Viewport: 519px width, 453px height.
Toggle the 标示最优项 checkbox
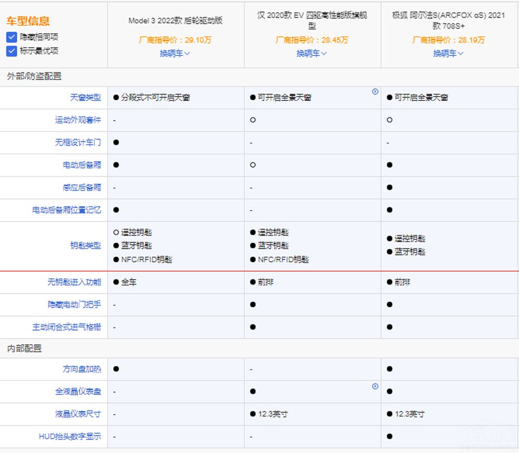[11, 51]
